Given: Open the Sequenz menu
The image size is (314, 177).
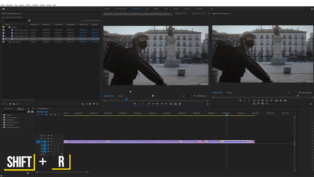Looking at the screenshot, I should click(21, 5).
